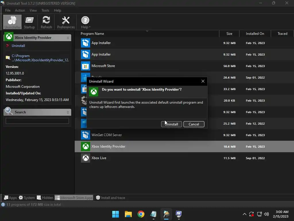
Task: Collapse the Xbox Identity Provider details panel
Action: pyautogui.click(x=68, y=38)
